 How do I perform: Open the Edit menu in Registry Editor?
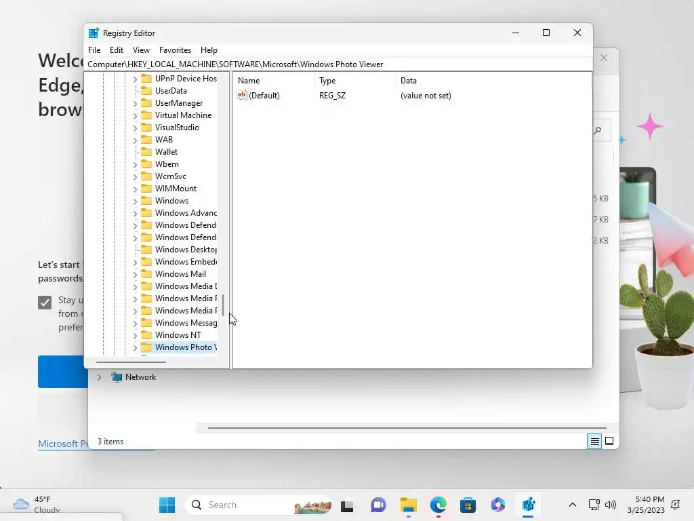(x=117, y=50)
